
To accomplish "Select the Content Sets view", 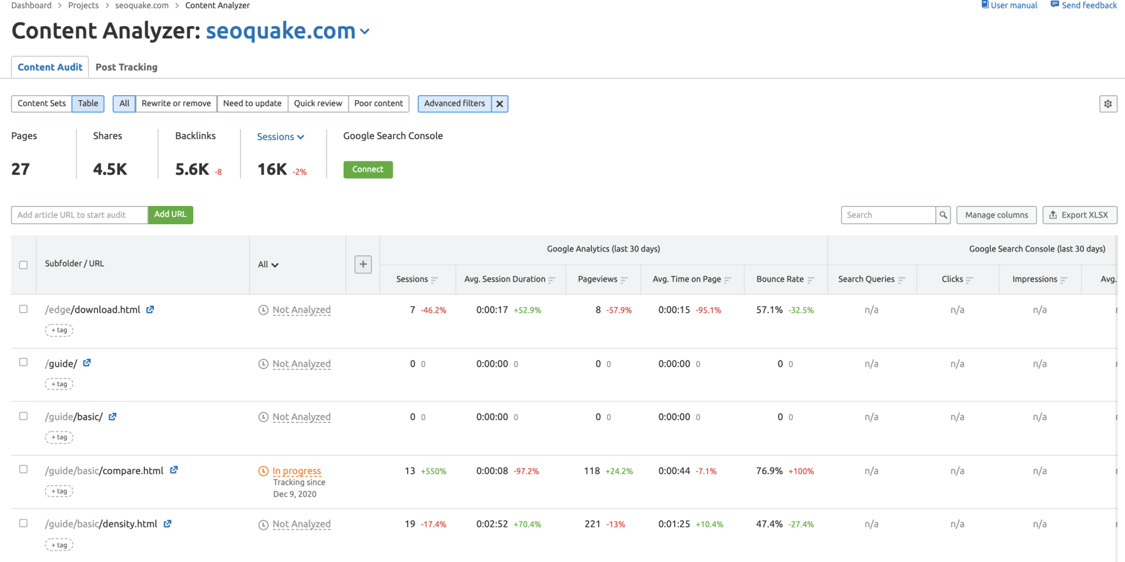I will click(x=42, y=103).
